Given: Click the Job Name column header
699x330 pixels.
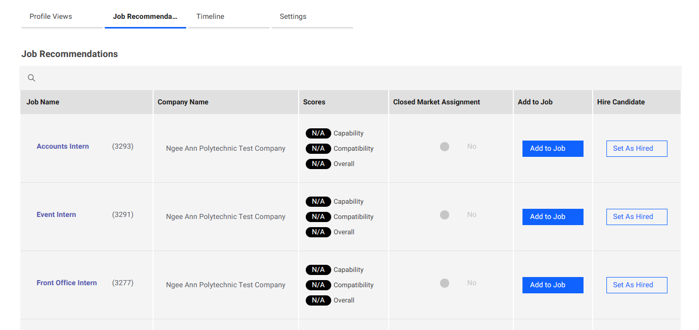Looking at the screenshot, I should 43,102.
